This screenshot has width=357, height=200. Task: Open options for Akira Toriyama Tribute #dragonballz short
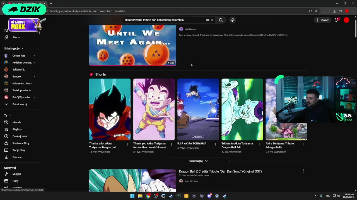(304, 145)
